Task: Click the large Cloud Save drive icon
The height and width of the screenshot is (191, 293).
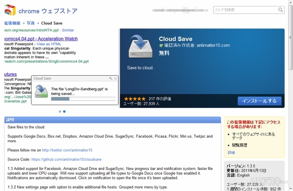Action: 140,46
